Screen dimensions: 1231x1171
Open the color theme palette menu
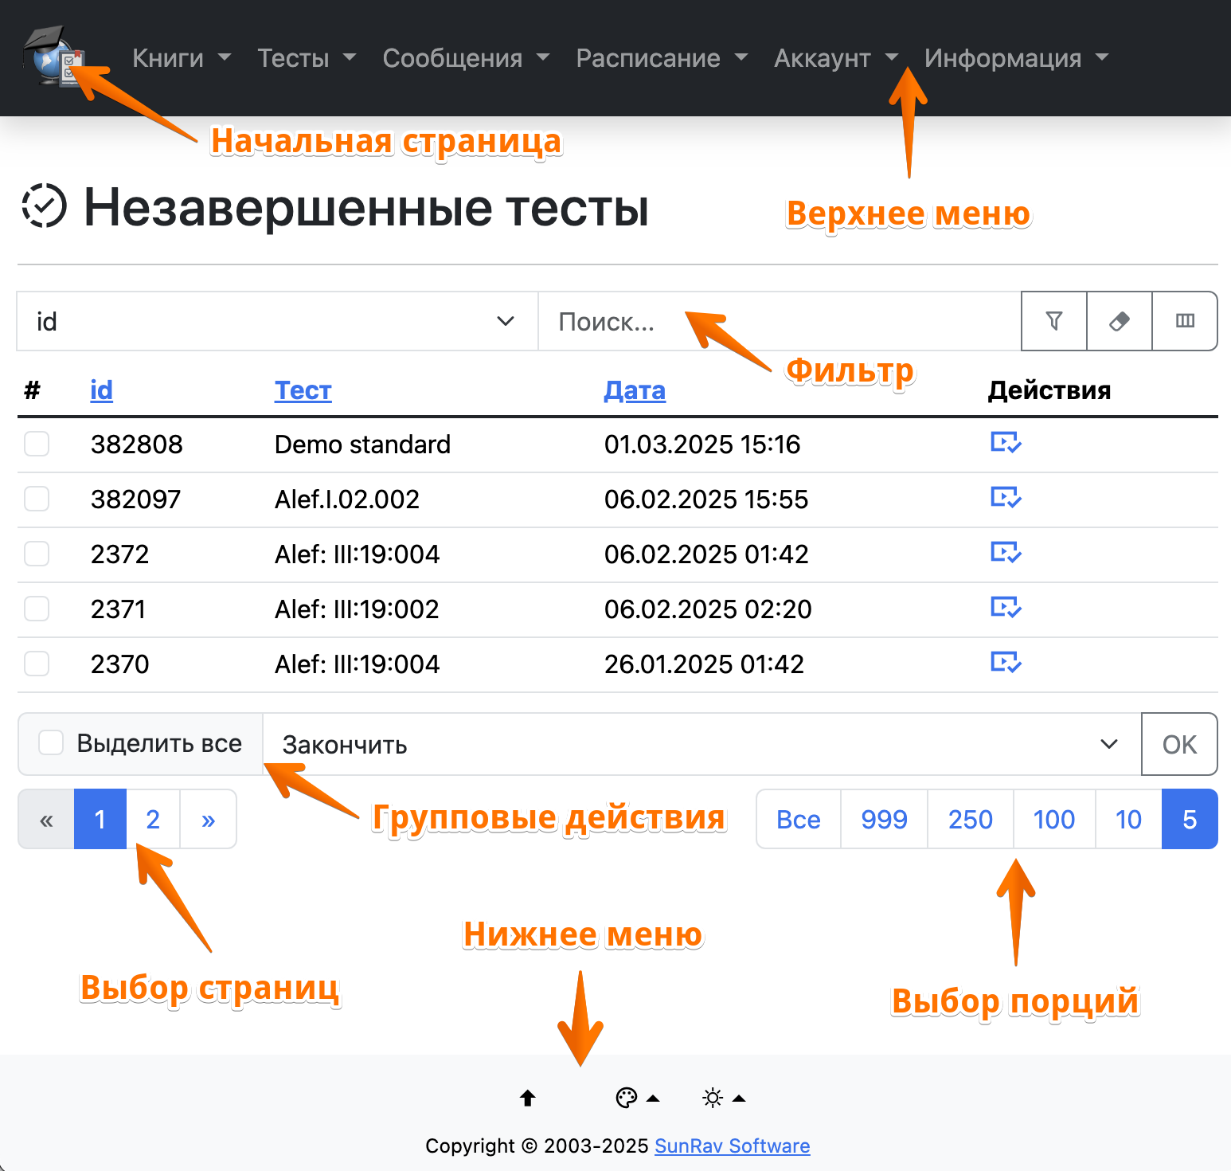click(x=637, y=1099)
